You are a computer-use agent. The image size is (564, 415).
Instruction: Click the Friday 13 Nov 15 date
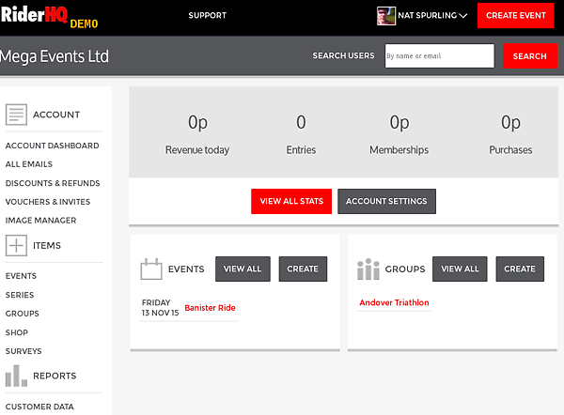(x=160, y=308)
